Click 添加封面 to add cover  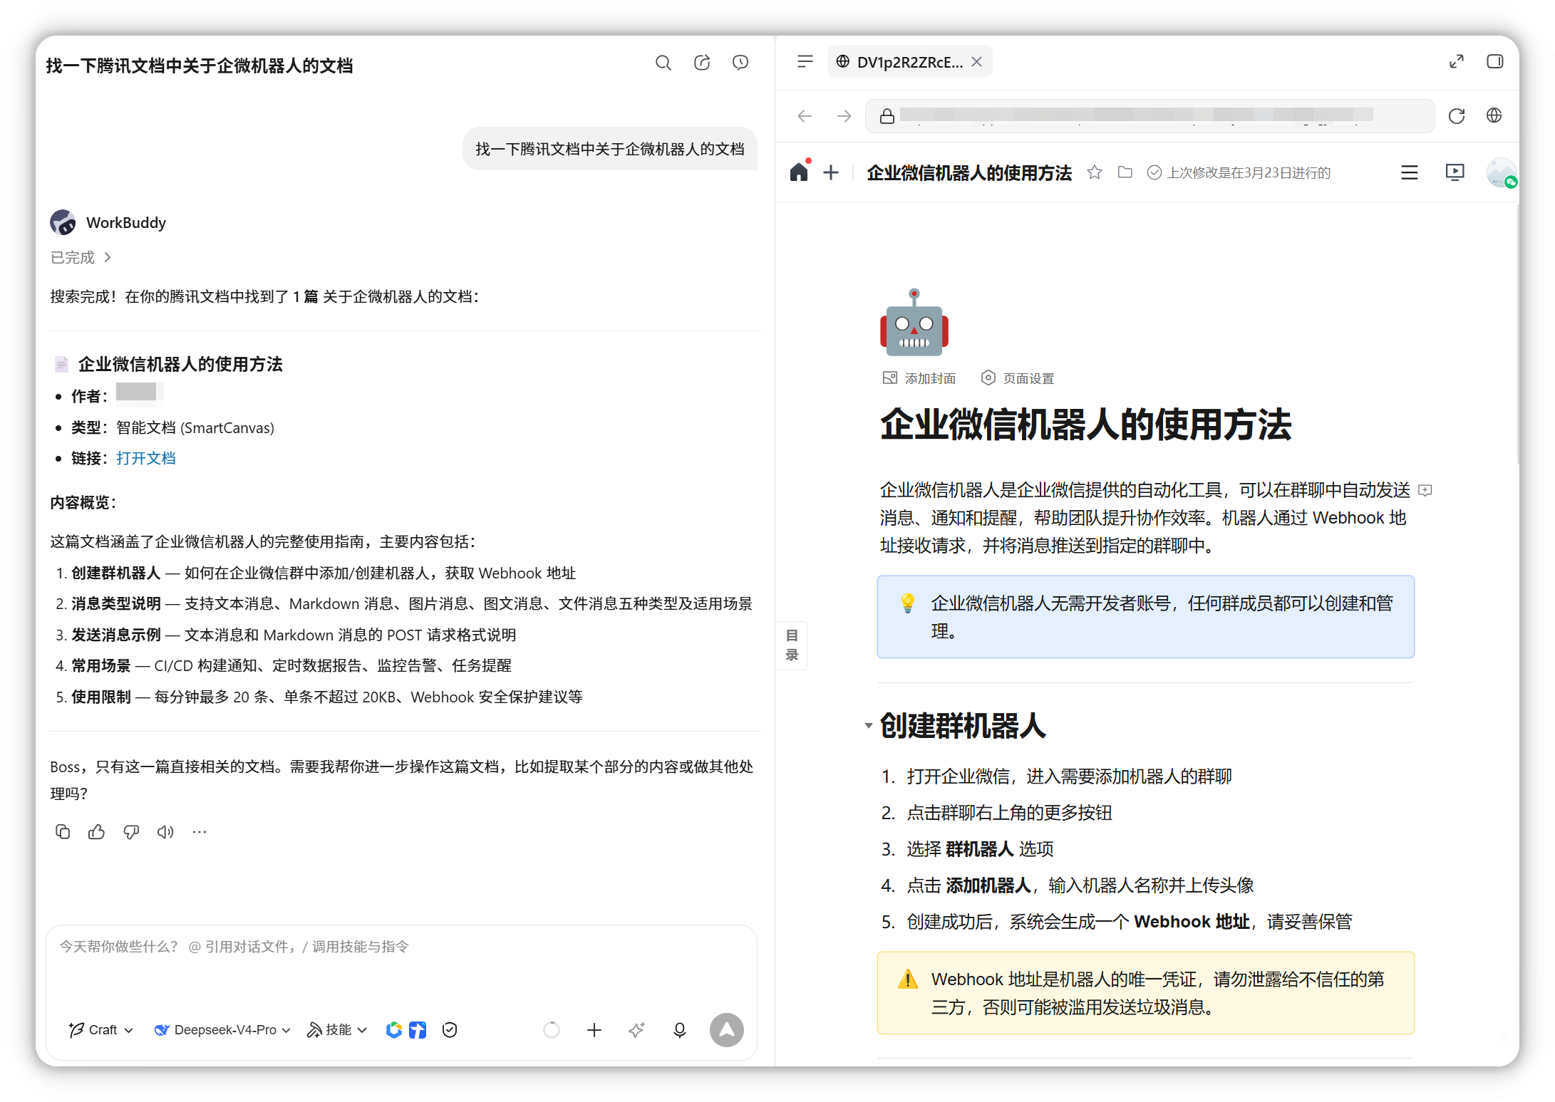click(x=919, y=378)
